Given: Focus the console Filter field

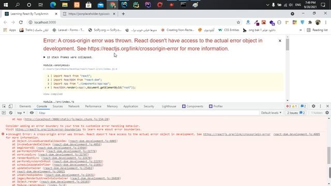Looking at the screenshot, I should [148, 113].
